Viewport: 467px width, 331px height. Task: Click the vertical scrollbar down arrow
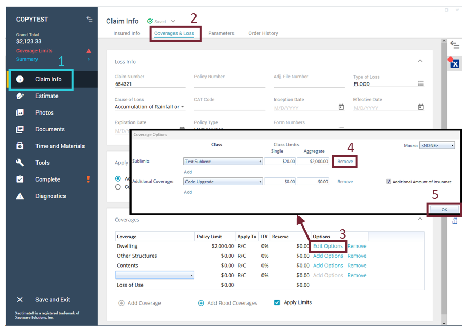pos(444,323)
